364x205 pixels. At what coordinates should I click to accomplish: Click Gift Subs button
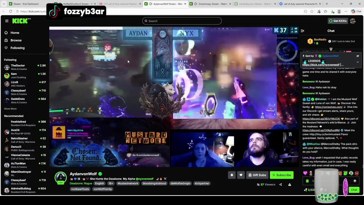pyautogui.click(x=257, y=175)
